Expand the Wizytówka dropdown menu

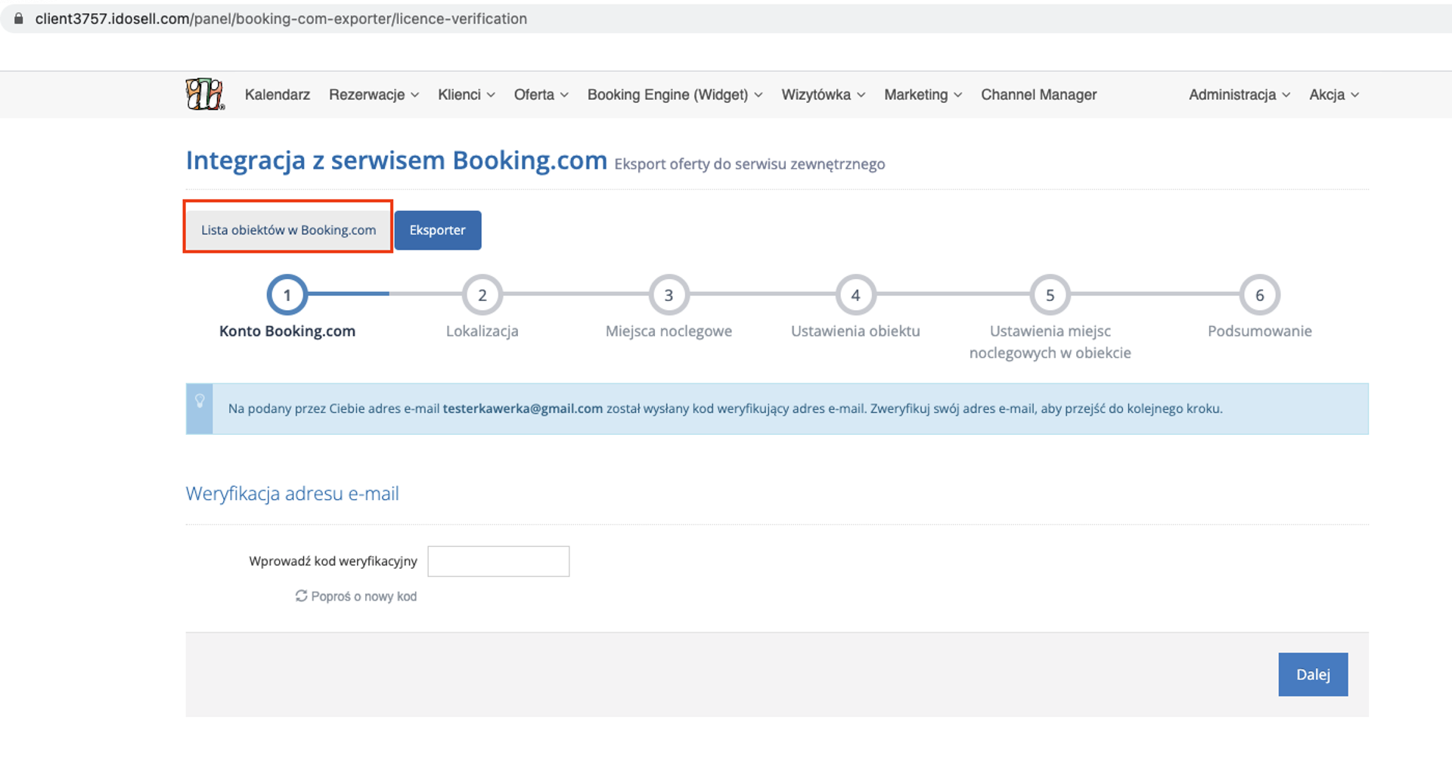[824, 95]
